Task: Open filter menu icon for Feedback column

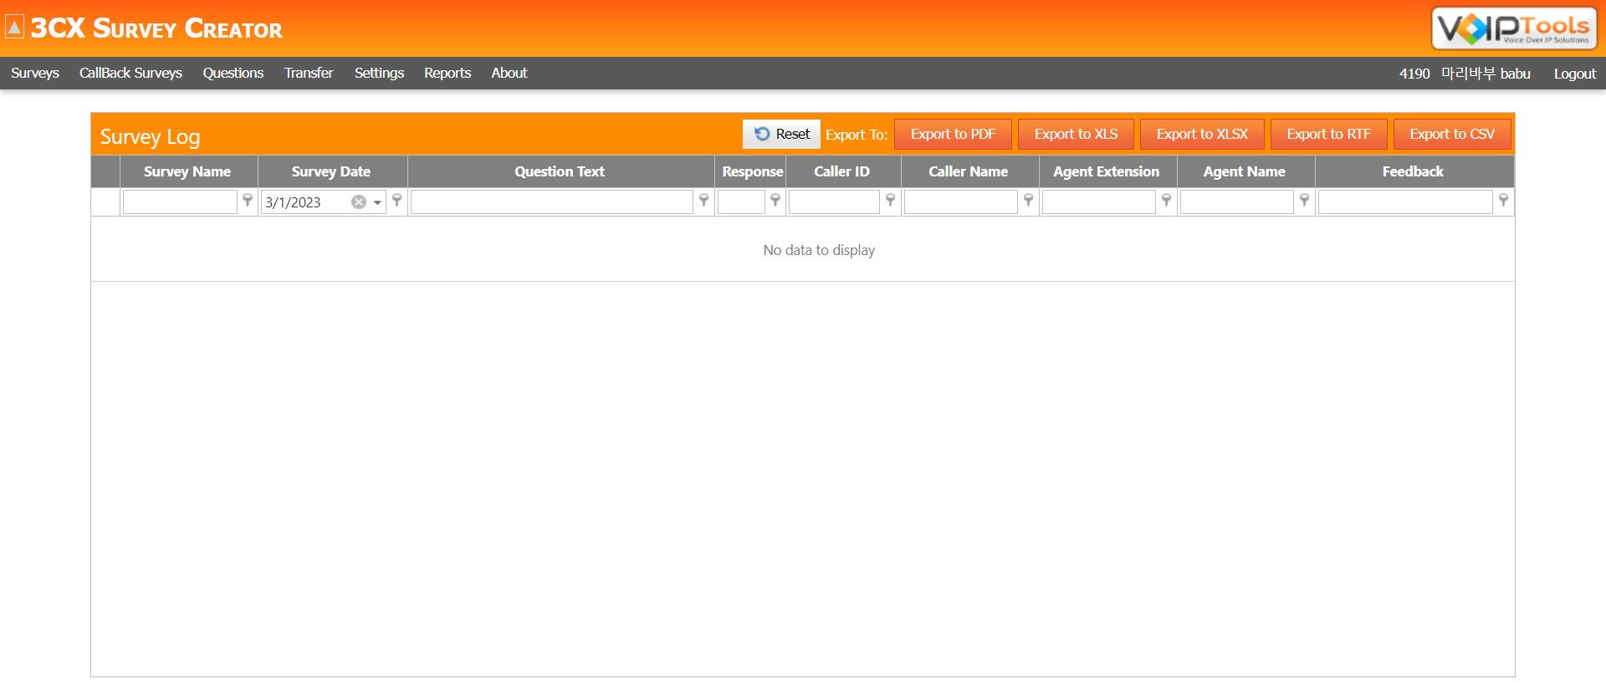Action: [1503, 201]
